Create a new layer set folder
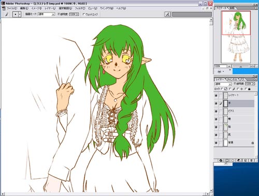Image resolution: width=259 pixels, height=196 pixels. pos(233,160)
